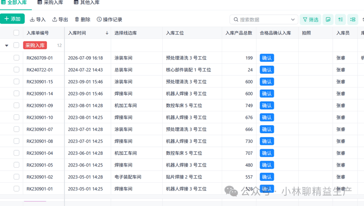Click the 删除 delete button
This screenshot has width=364, height=206.
pos(83,20)
